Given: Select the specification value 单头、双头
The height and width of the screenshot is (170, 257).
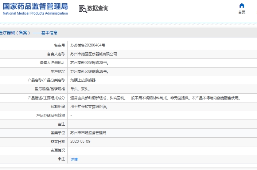Looking at the screenshot, I should 80,89.
